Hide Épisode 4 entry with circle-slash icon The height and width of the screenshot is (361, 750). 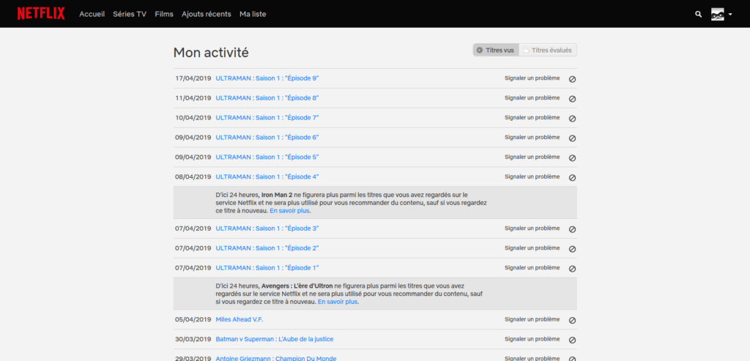[572, 177]
